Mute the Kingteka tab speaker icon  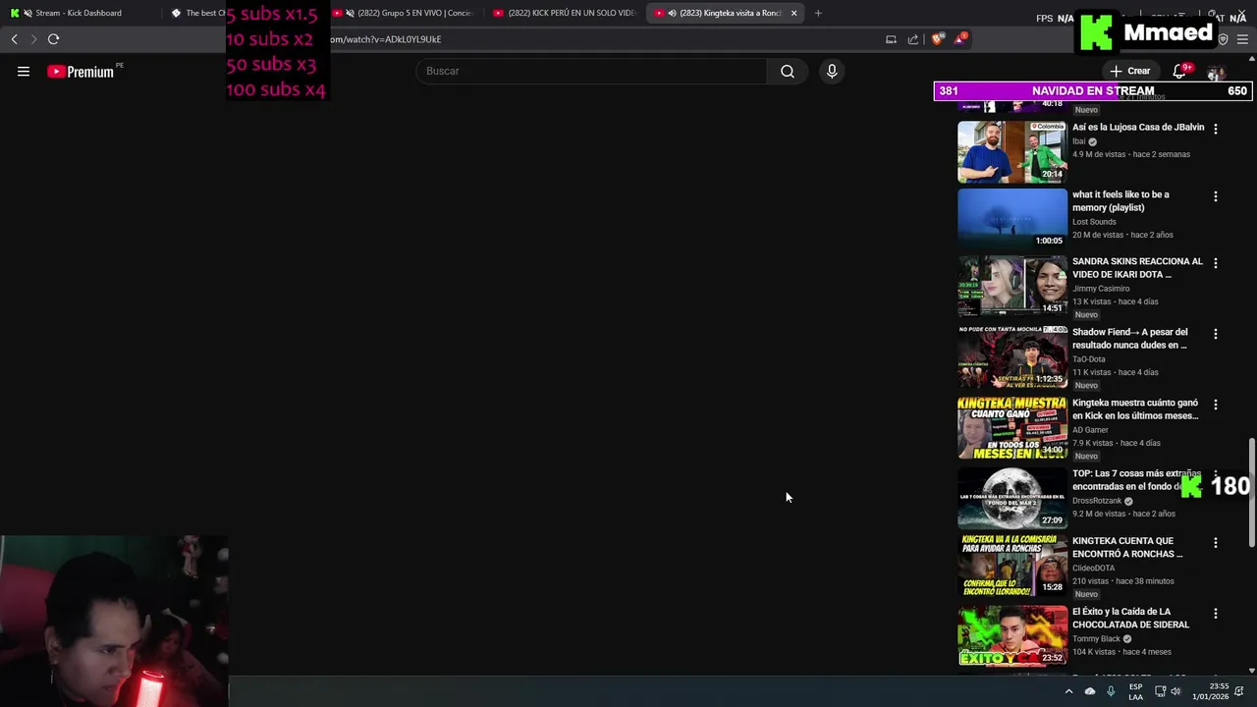pos(672,13)
